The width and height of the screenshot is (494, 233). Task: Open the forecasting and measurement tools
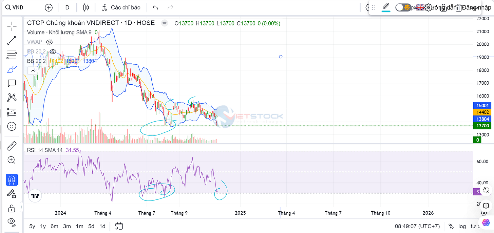(x=12, y=112)
